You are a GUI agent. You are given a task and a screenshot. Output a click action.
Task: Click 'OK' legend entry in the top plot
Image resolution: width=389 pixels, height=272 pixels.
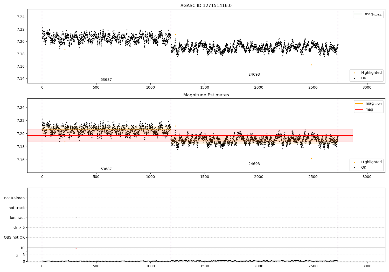coord(364,78)
